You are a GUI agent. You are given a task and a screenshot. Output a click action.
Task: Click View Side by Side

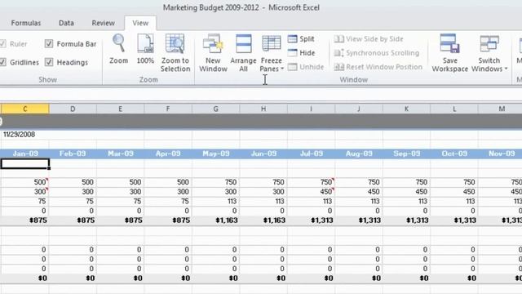point(369,39)
